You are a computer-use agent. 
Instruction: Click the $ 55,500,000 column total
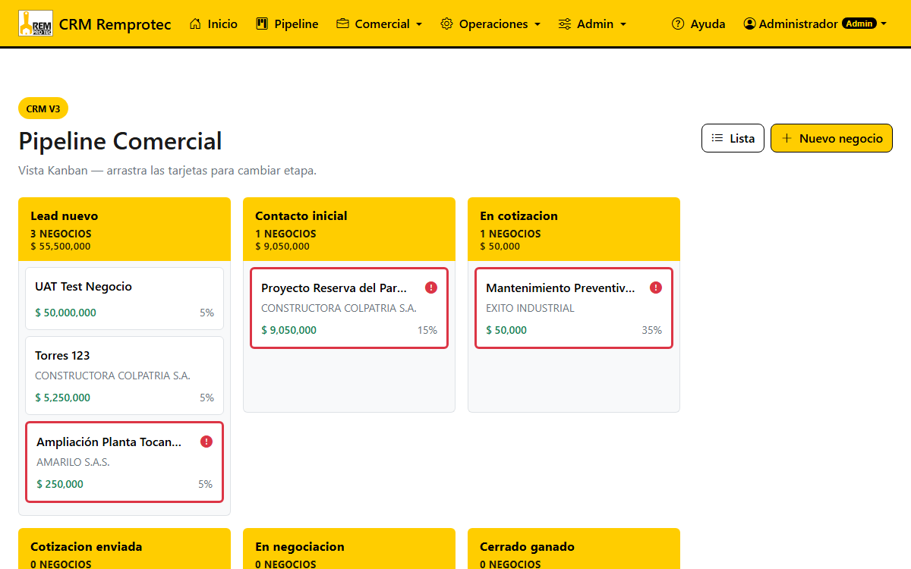click(x=60, y=247)
